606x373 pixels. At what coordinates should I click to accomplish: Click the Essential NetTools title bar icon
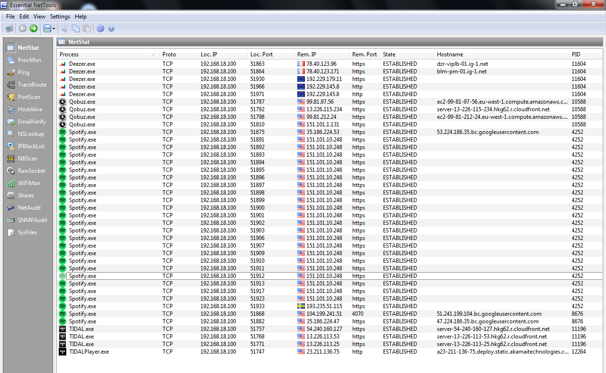[x=5, y=4]
